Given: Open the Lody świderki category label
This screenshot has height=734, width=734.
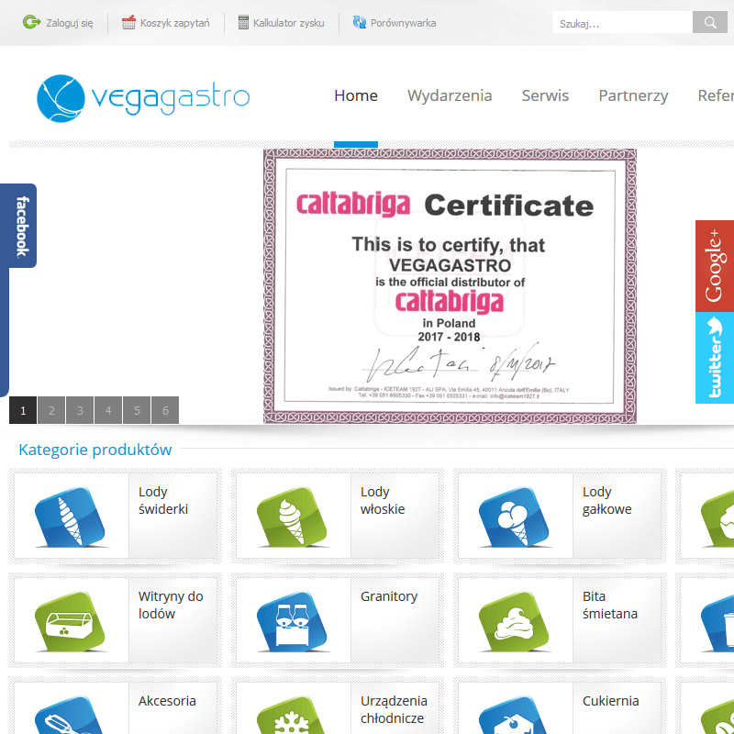Looking at the screenshot, I should pos(163,500).
